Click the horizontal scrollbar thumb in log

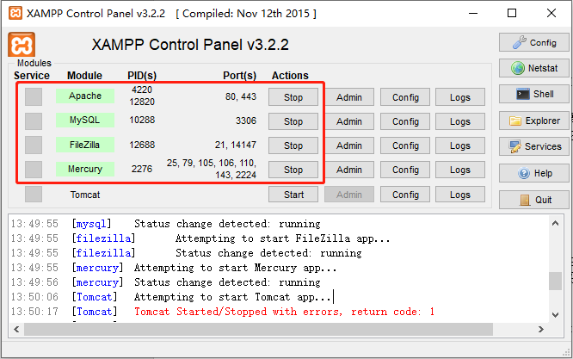tap(258, 330)
